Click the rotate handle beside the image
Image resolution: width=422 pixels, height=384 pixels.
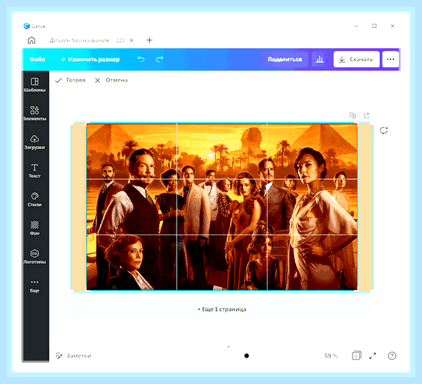click(383, 130)
